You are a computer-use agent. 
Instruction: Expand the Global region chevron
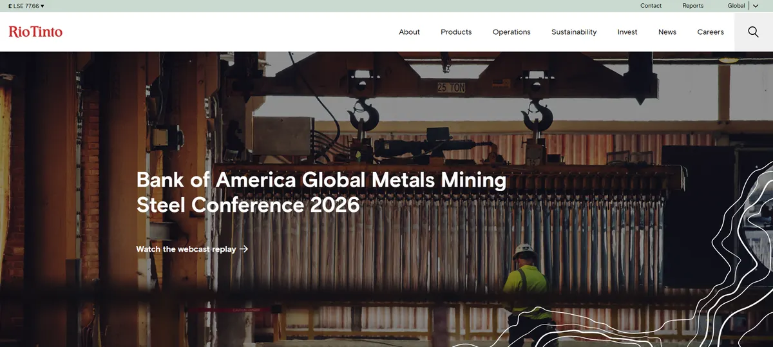coord(756,6)
